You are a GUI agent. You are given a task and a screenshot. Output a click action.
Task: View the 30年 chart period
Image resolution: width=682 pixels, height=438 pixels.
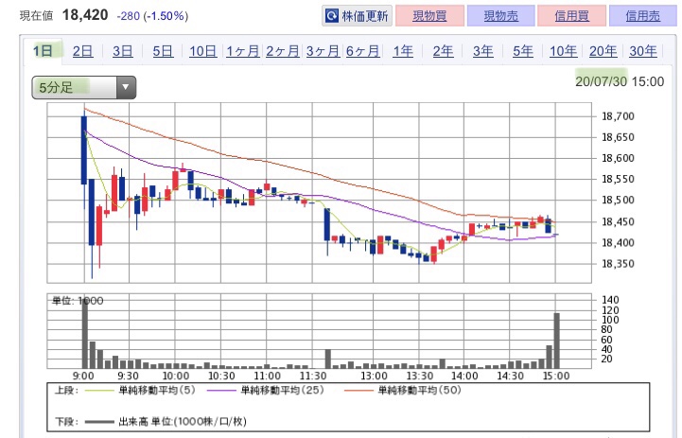[x=643, y=51]
